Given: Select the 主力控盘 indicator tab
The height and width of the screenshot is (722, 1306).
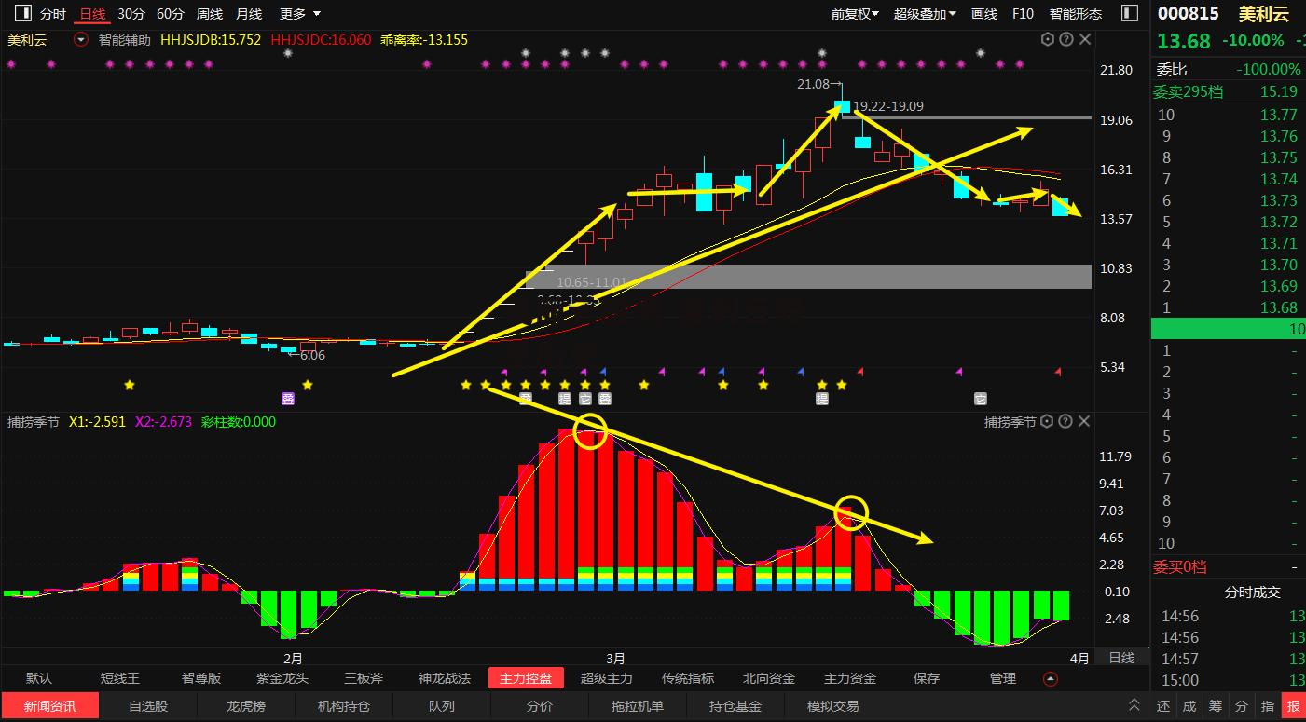Looking at the screenshot, I should (526, 678).
